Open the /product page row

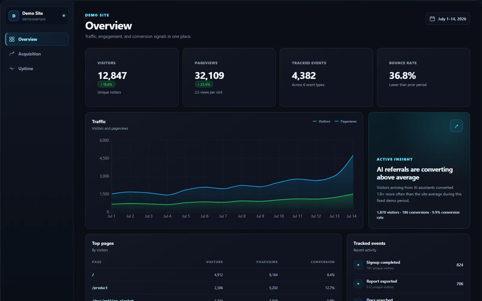click(x=213, y=288)
